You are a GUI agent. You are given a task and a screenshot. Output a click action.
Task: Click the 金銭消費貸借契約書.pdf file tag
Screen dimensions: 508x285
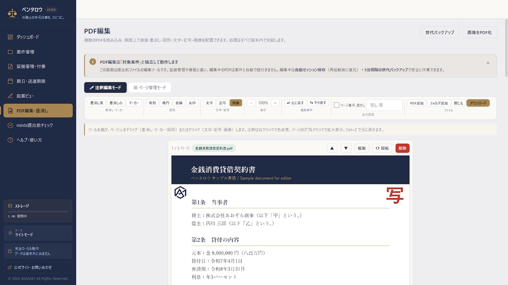click(x=214, y=148)
